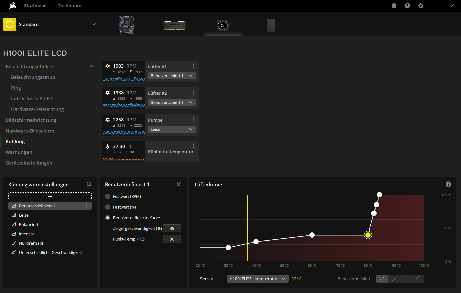Select the Festwert (RPM) radio button

click(x=108, y=196)
